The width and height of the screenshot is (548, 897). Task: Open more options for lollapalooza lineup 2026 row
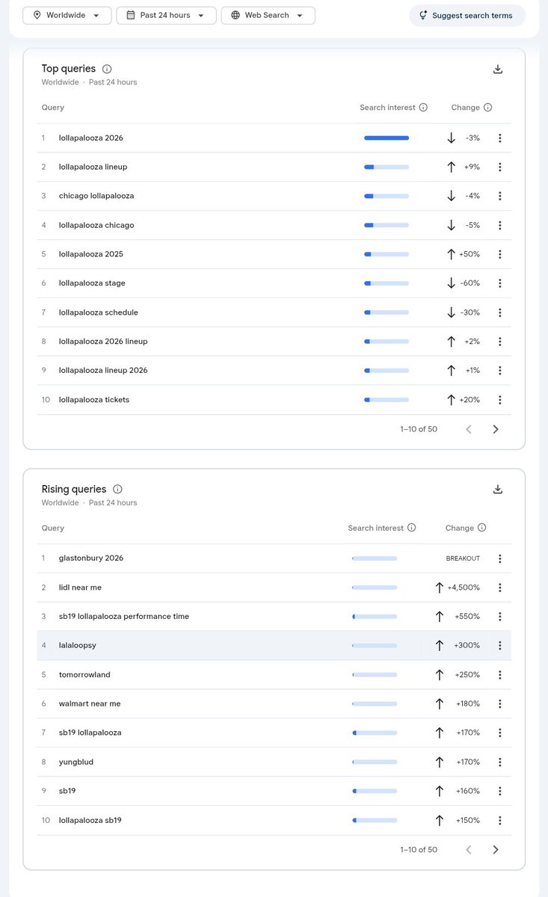tap(499, 371)
